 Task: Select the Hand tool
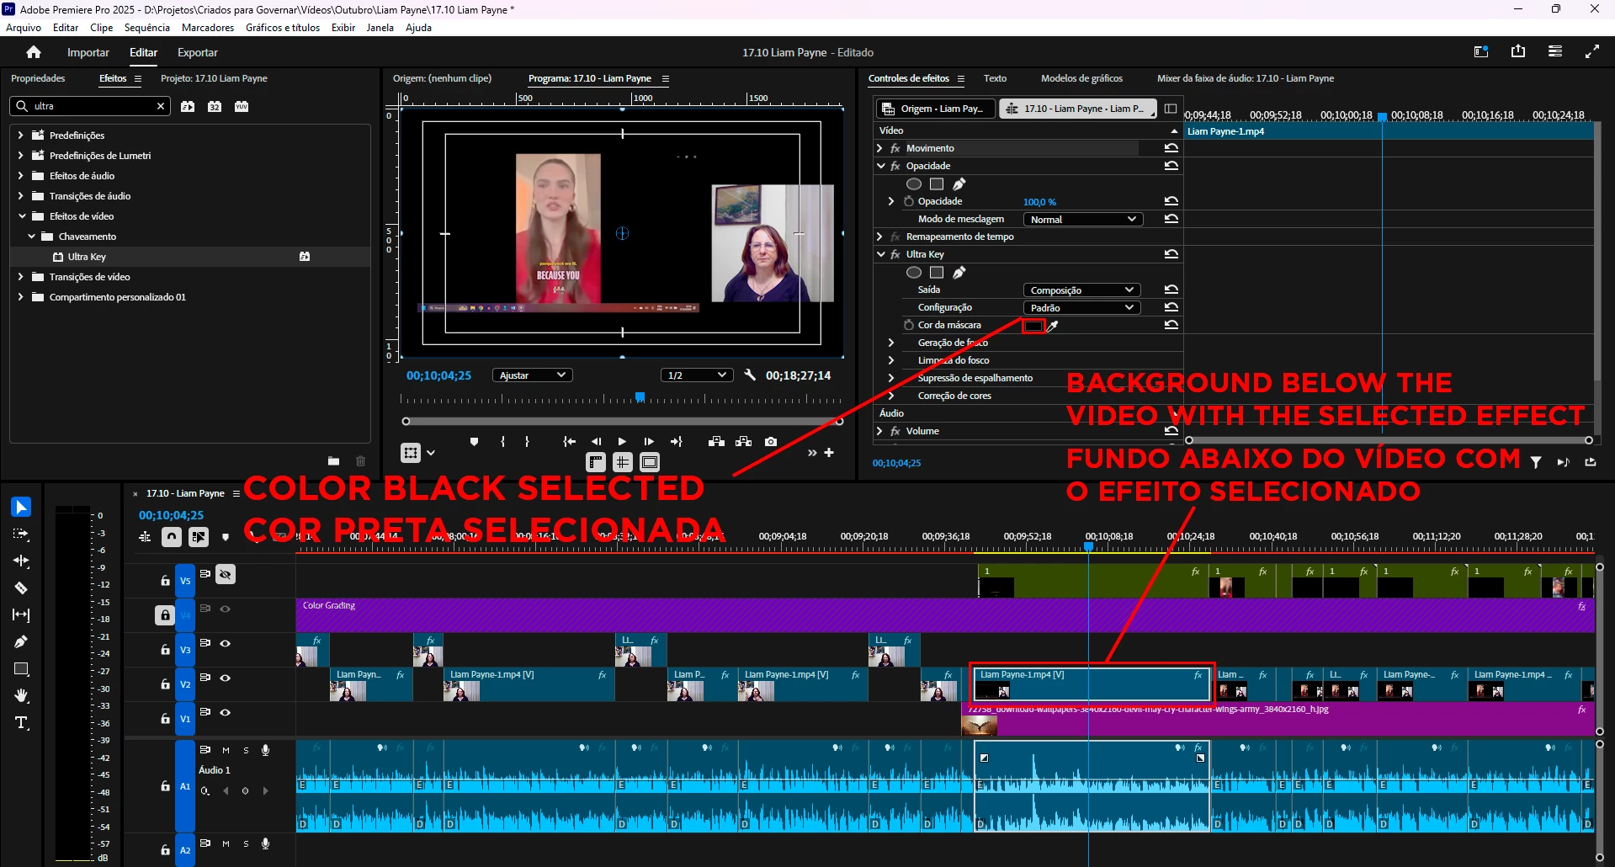click(x=21, y=695)
